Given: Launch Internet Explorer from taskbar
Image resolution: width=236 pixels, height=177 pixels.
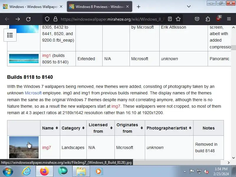Looking at the screenshot, I should [x=26, y=171].
